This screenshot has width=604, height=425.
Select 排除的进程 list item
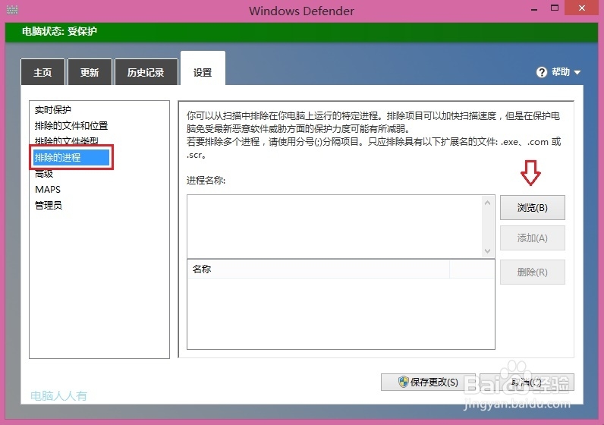[x=71, y=157]
